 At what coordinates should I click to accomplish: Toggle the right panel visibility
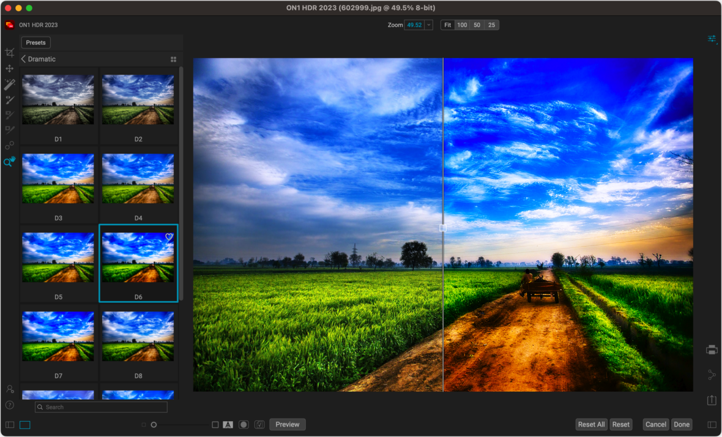(x=712, y=425)
